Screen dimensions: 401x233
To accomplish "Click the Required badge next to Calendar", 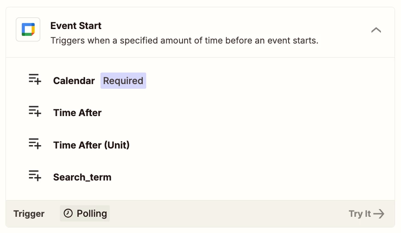I will pyautogui.click(x=123, y=81).
